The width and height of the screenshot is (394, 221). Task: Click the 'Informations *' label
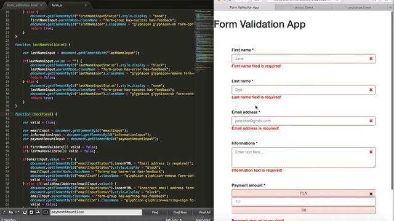coord(244,143)
